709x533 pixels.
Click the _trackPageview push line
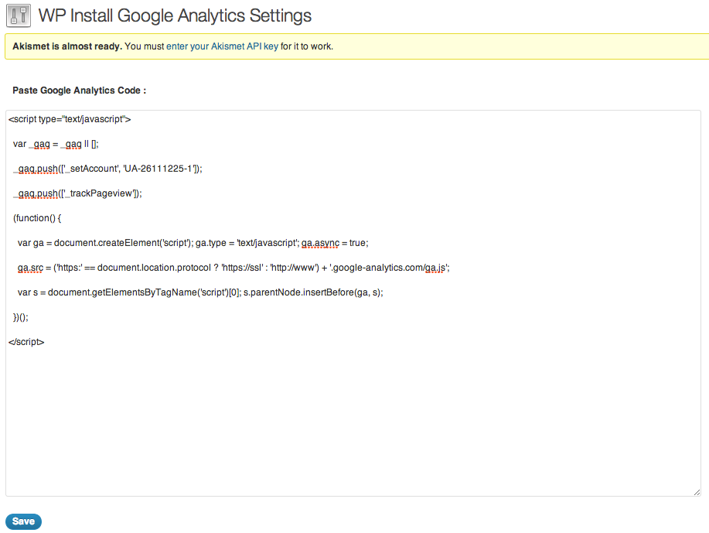(77, 193)
